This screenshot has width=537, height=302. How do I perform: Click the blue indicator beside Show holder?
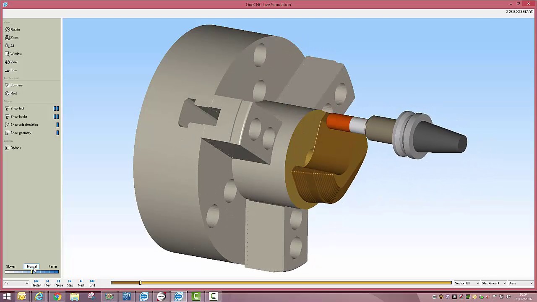pos(56,117)
